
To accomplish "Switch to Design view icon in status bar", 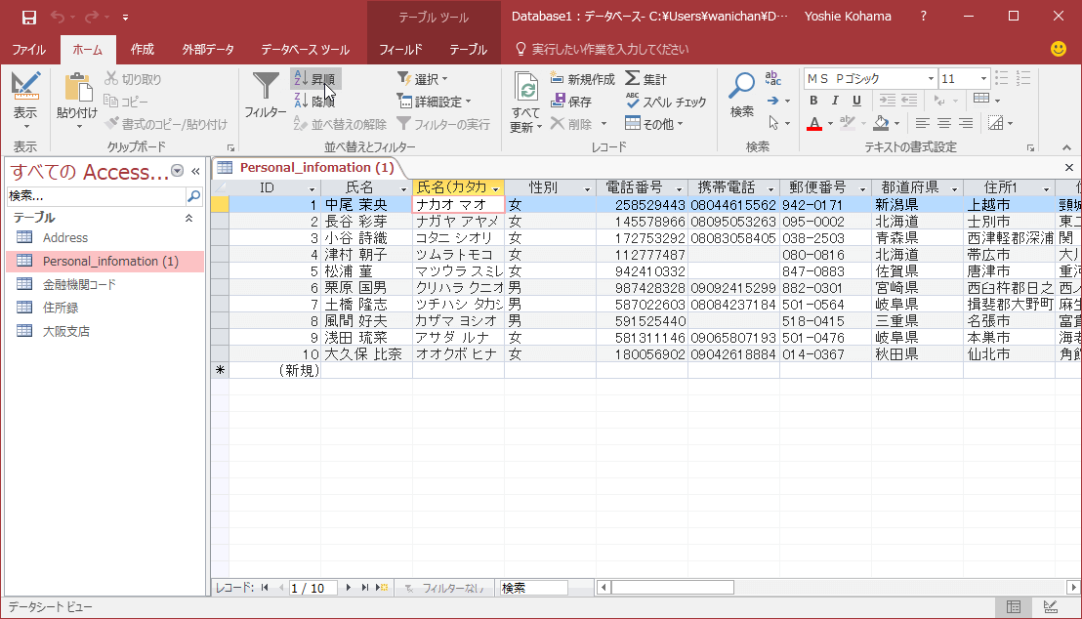I will click(x=1050, y=606).
